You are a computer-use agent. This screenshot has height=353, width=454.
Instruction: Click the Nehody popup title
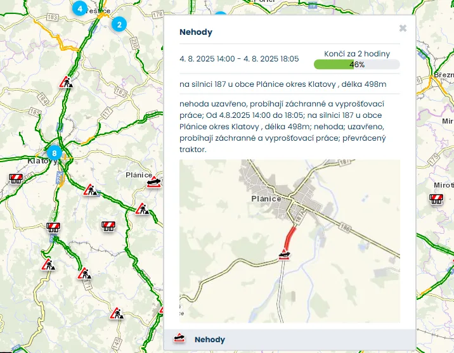pos(196,32)
